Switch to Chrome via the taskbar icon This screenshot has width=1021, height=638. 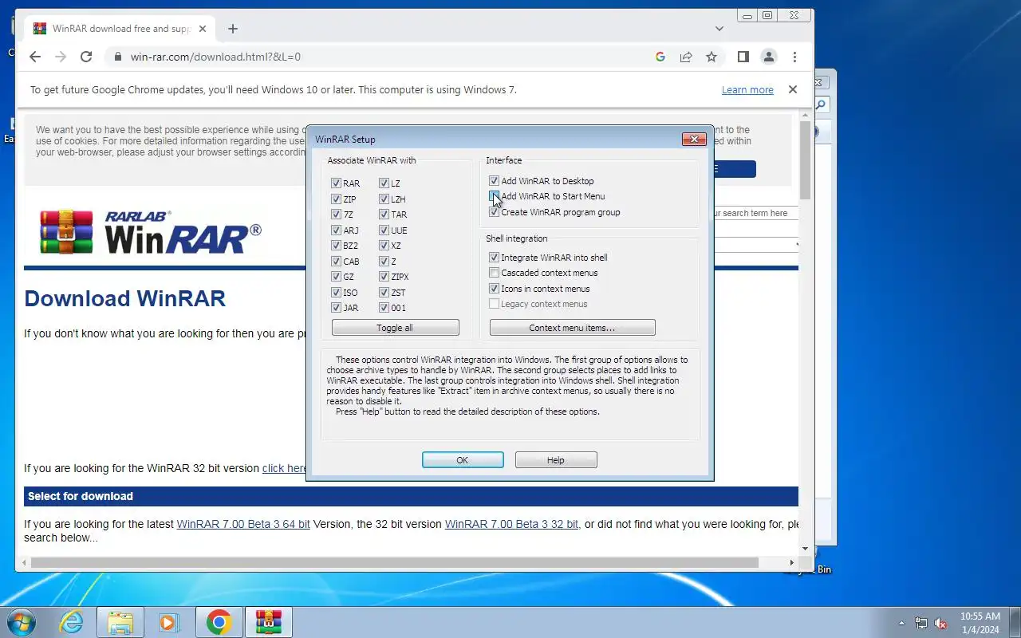(x=219, y=622)
